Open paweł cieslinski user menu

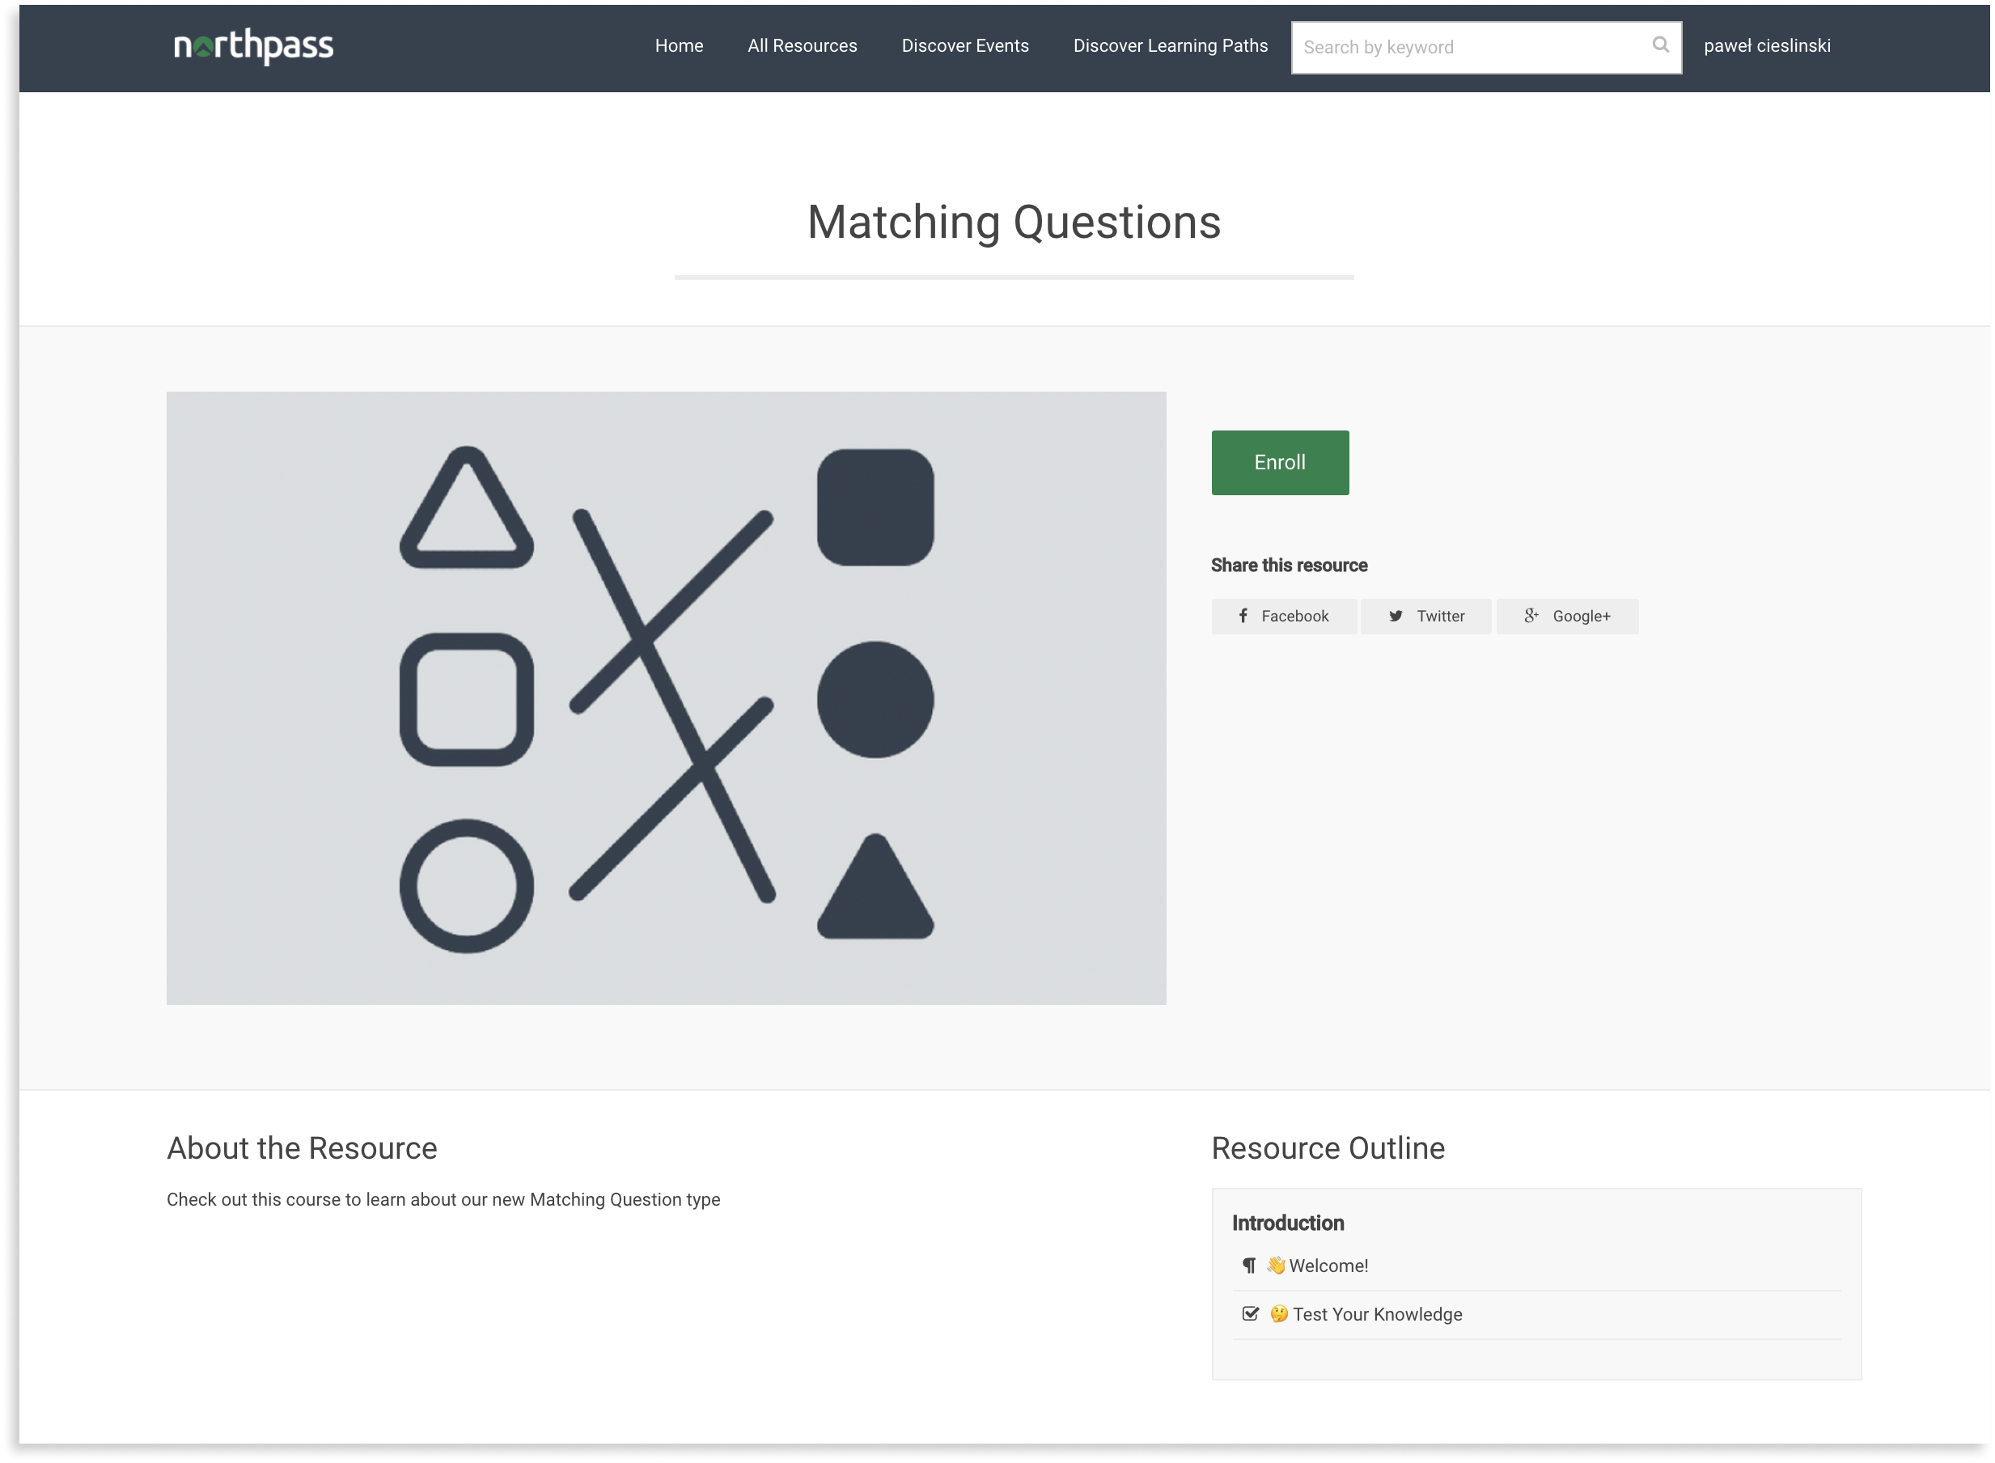(1767, 46)
